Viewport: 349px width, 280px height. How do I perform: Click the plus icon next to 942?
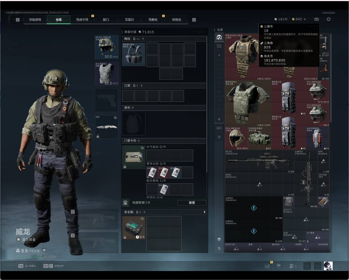pos(305,19)
